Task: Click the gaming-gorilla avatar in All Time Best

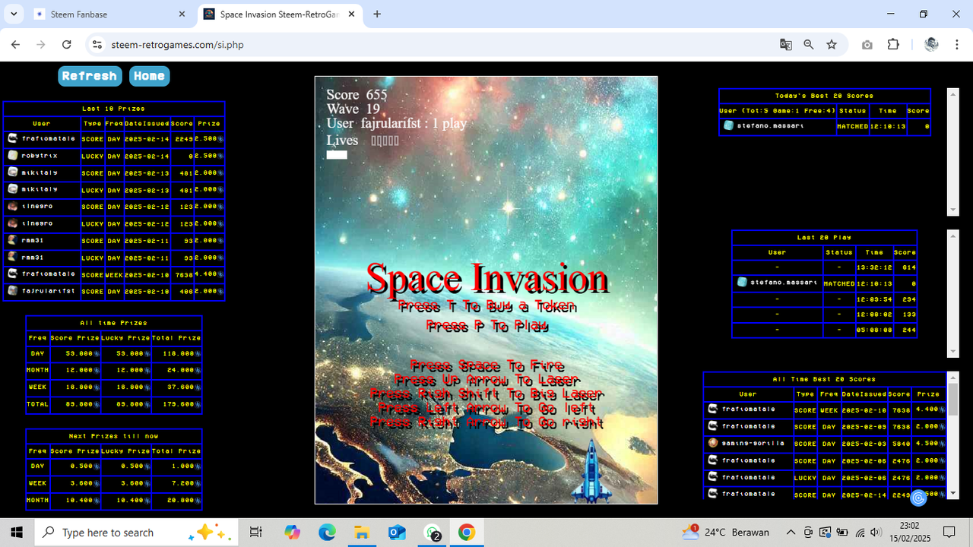Action: pyautogui.click(x=712, y=443)
